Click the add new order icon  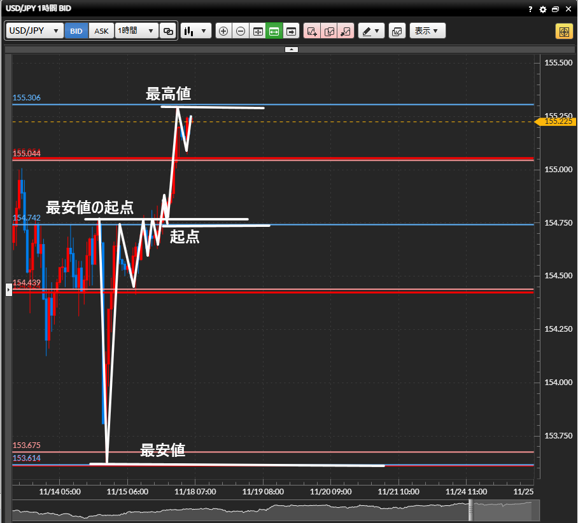[x=312, y=31]
